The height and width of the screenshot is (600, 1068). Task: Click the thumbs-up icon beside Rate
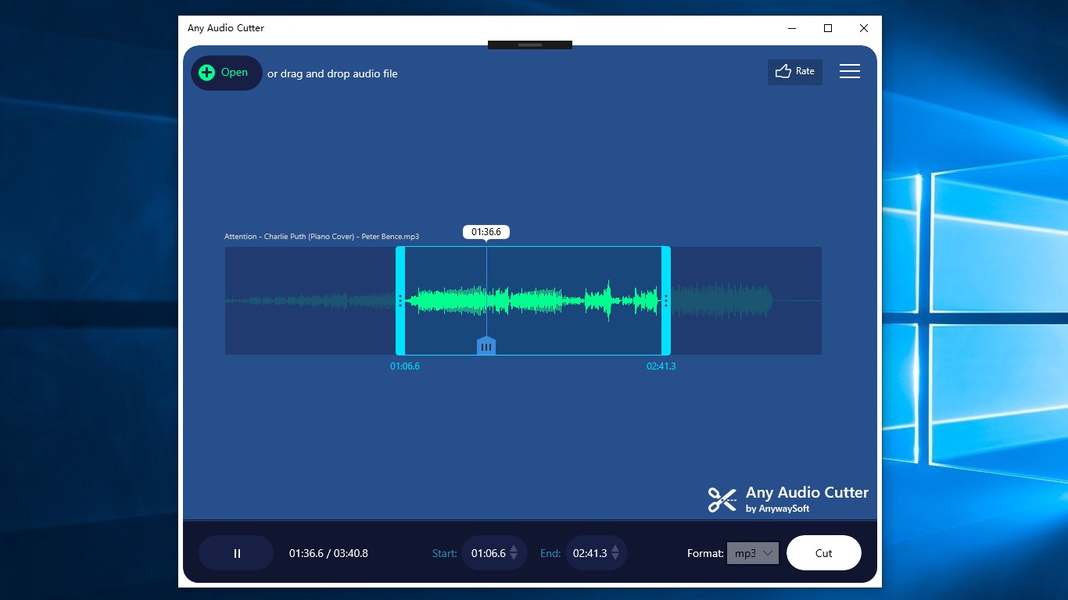[783, 71]
